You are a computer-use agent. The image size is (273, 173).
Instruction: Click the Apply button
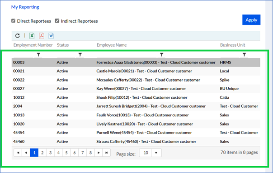click(251, 20)
